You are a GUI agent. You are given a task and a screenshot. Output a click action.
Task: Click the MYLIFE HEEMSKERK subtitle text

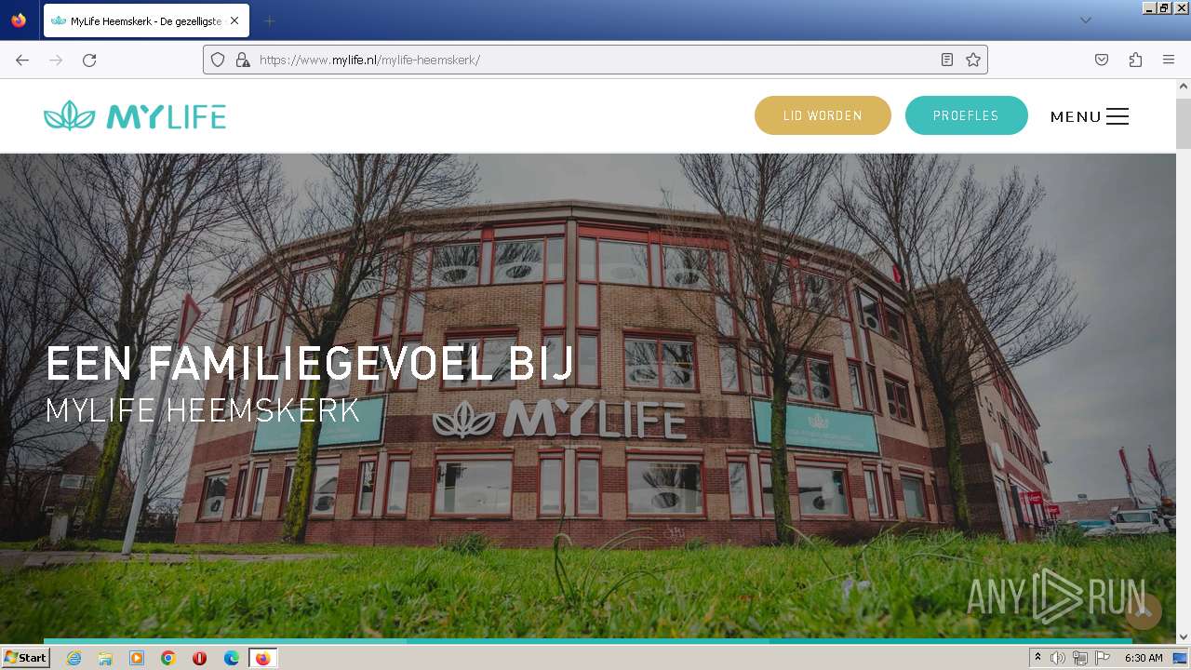[x=203, y=410]
